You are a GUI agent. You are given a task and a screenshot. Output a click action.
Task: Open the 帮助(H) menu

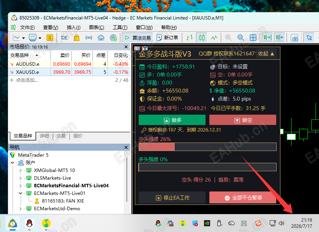click(169, 27)
